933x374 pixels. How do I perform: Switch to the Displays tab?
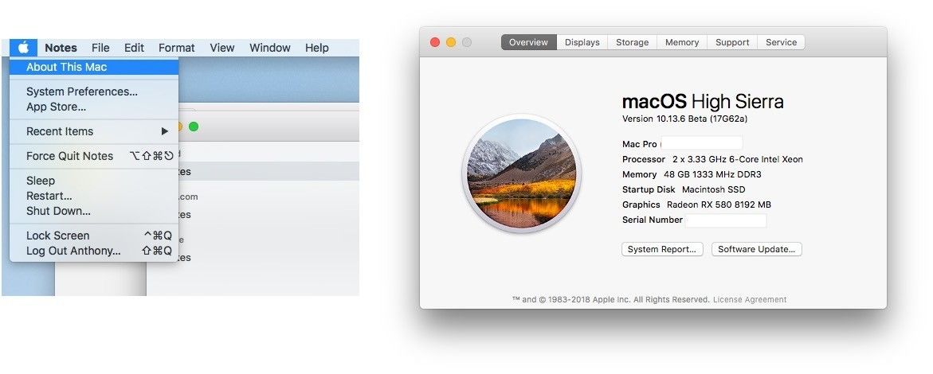point(582,42)
